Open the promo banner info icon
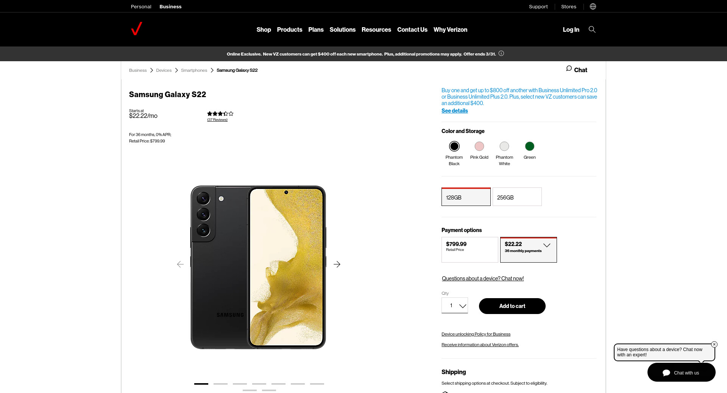Screen dimensions: 727x393 tap(501, 54)
